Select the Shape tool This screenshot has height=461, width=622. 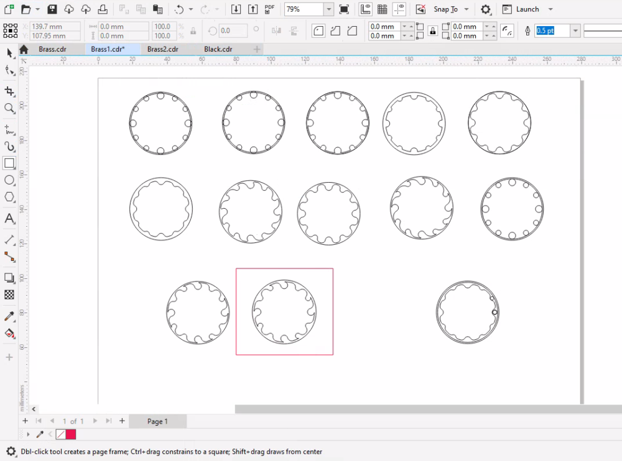pyautogui.click(x=9, y=70)
